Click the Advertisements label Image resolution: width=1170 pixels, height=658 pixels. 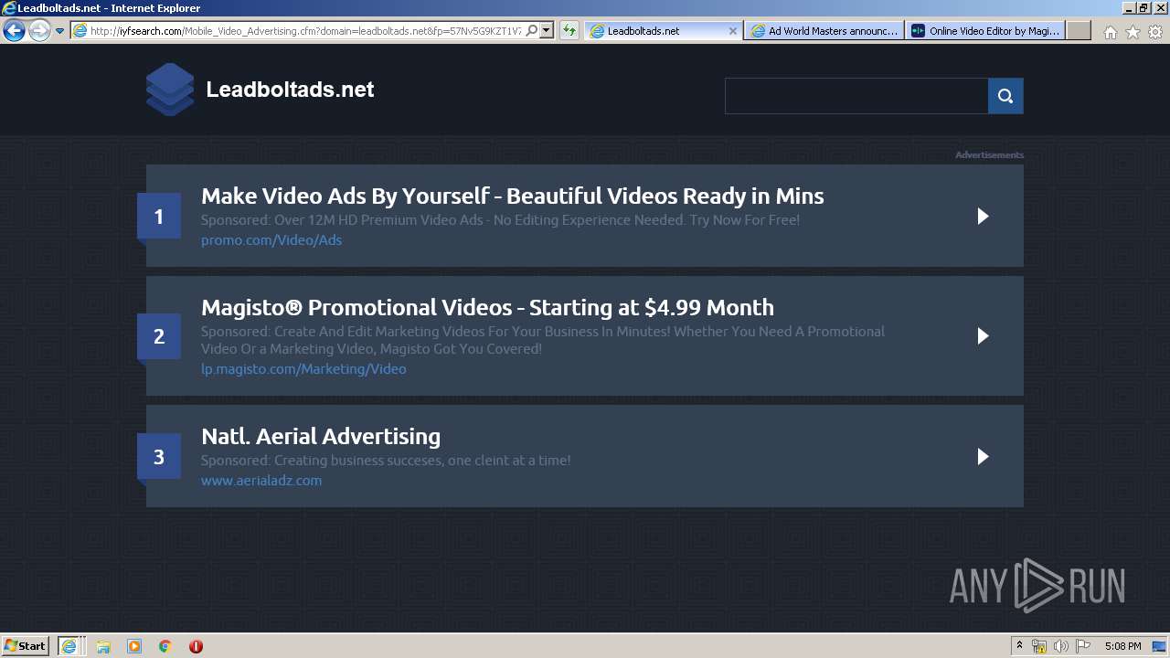(989, 154)
